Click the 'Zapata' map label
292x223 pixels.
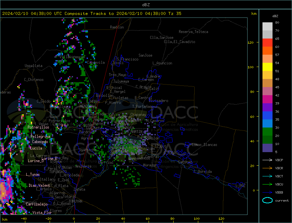(x=79, y=190)
